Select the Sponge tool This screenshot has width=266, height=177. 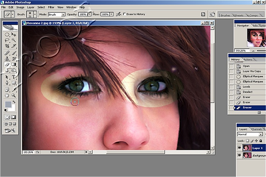pos(14,70)
